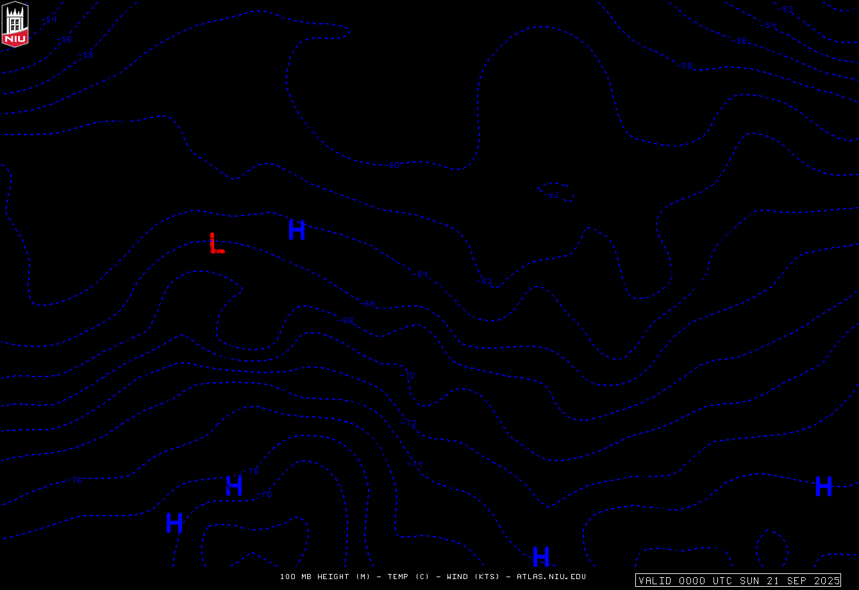Click the H marker directly above the map caption

pyautogui.click(x=540, y=556)
